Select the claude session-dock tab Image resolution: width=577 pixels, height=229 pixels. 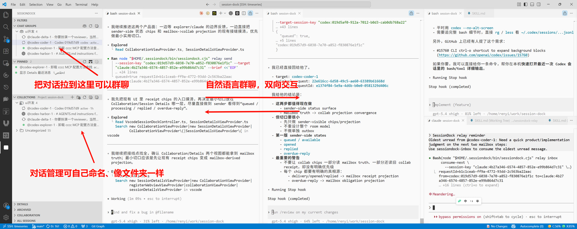click(x=446, y=120)
